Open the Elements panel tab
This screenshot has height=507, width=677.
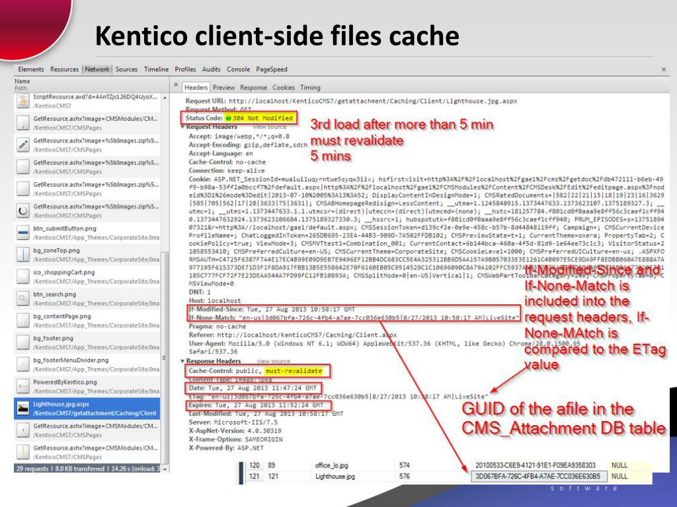pos(30,69)
